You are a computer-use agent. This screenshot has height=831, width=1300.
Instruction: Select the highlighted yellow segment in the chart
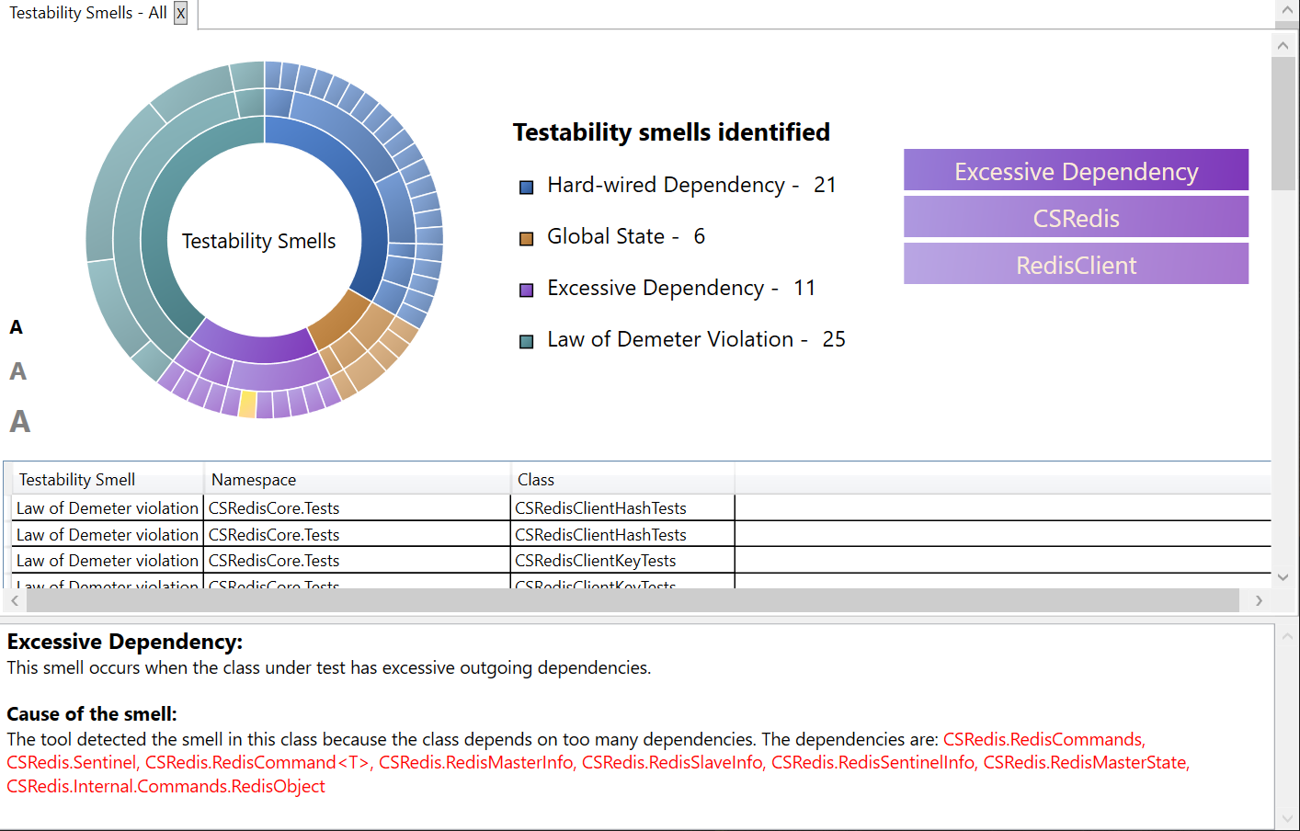pyautogui.click(x=247, y=404)
